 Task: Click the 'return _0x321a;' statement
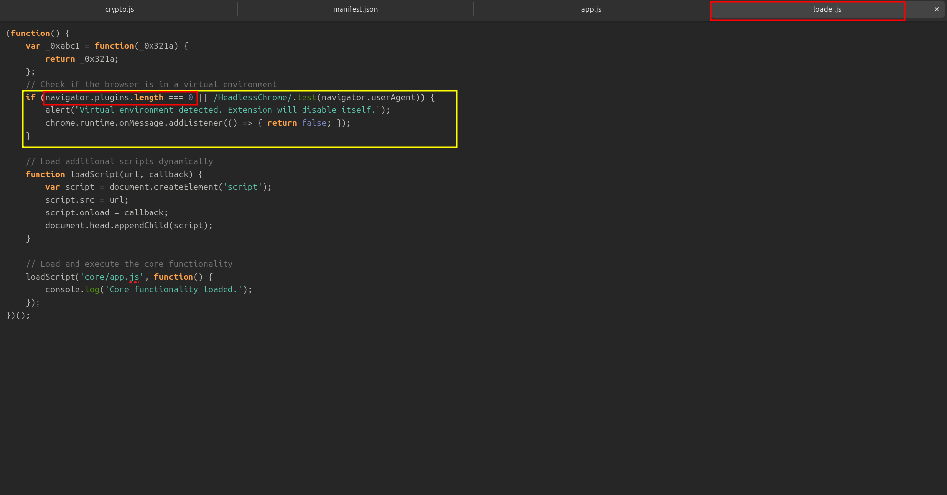tap(82, 59)
